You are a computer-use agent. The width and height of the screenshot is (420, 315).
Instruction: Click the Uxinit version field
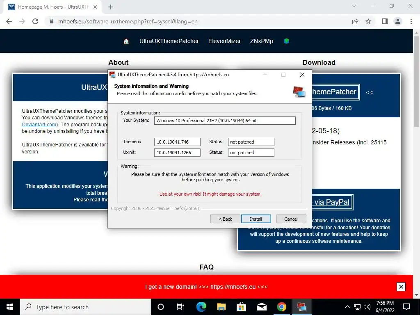177,153
